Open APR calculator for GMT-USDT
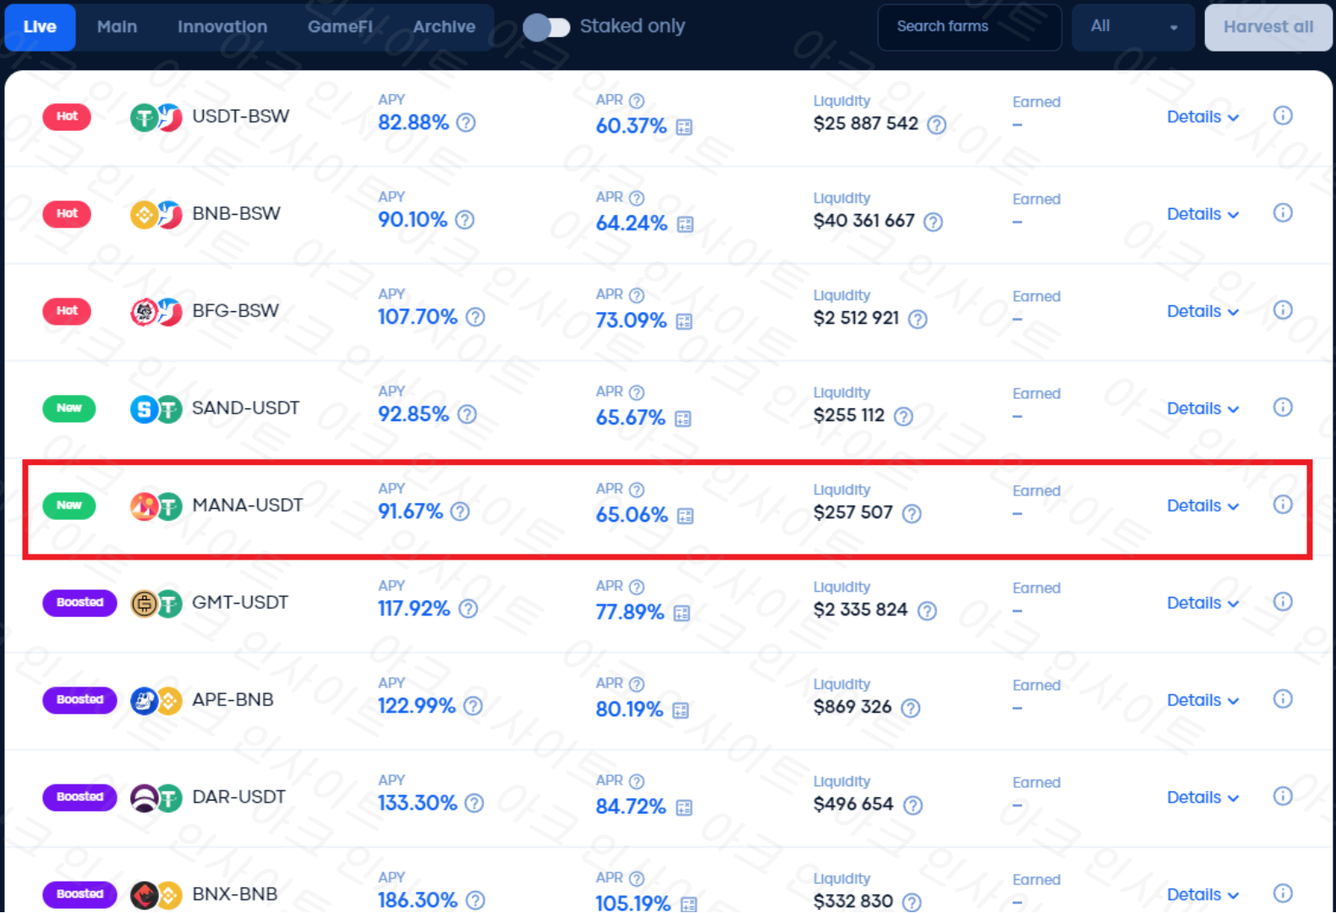Image resolution: width=1336 pixels, height=913 pixels. (682, 614)
